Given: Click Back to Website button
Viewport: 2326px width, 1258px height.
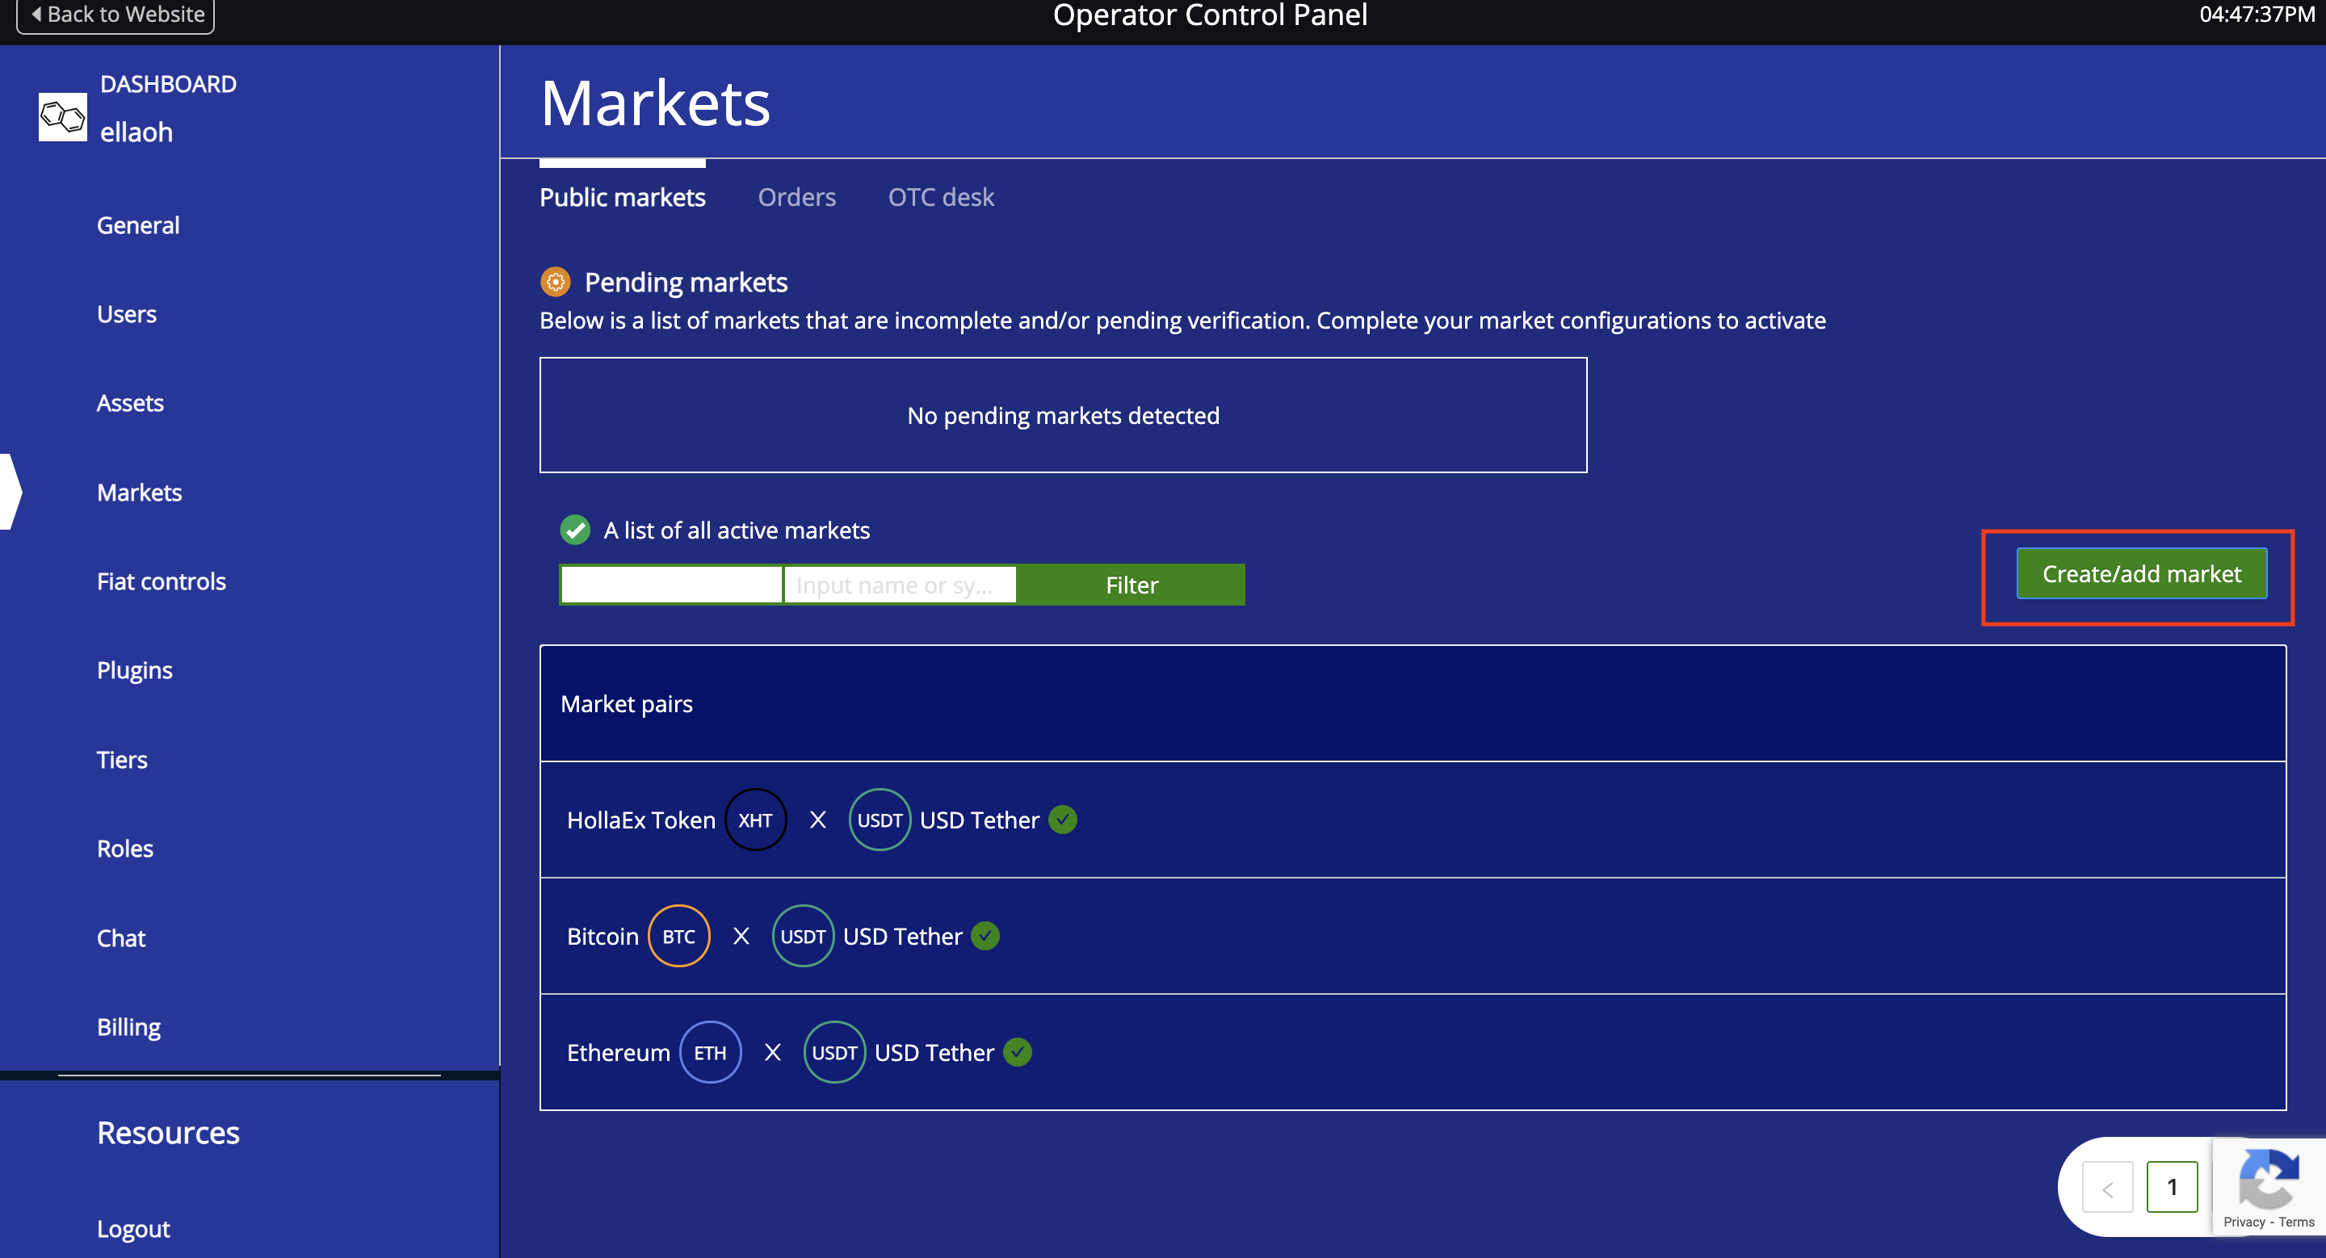Looking at the screenshot, I should click(115, 15).
